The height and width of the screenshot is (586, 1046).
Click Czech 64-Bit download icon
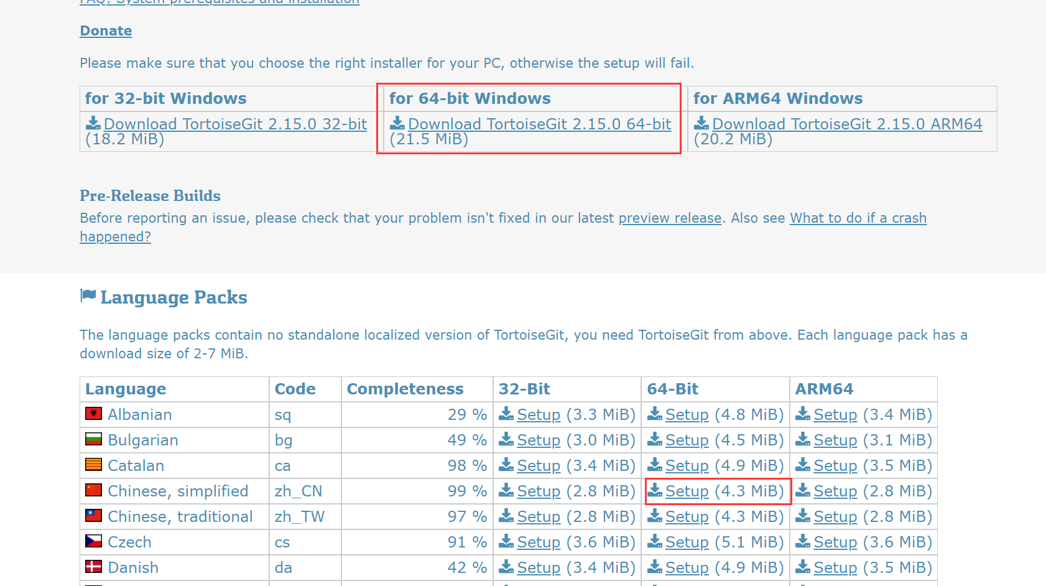655,541
